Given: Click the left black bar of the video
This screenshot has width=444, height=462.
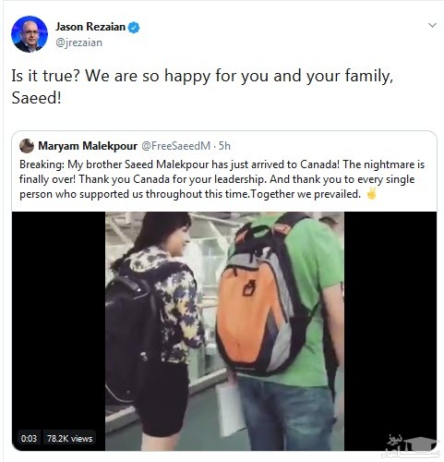Looking at the screenshot, I should pyautogui.click(x=58, y=321).
